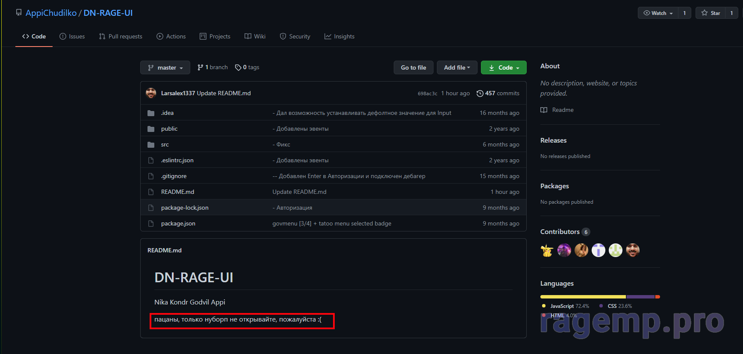The image size is (743, 354).
Task: Switch to the Issues tab
Action: tap(72, 37)
